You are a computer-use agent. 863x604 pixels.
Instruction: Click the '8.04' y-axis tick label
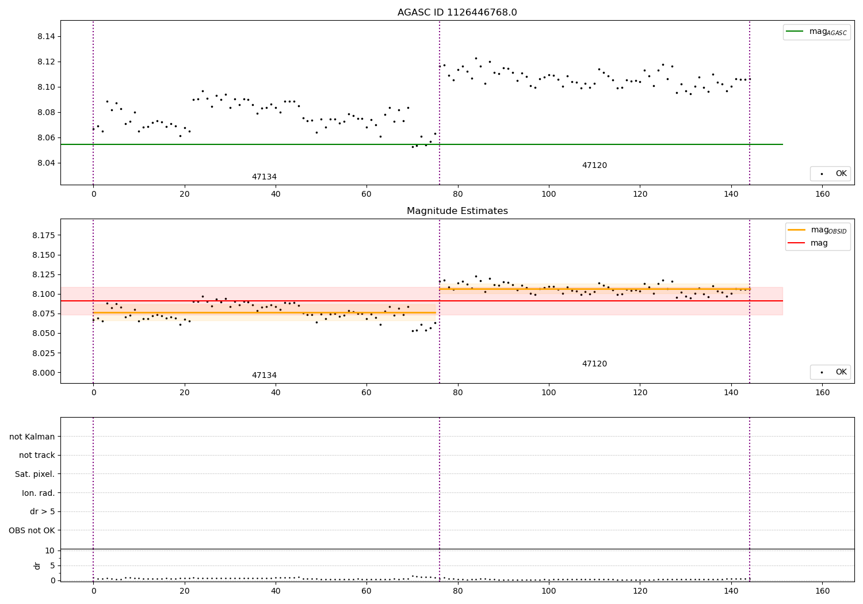[x=47, y=163]
